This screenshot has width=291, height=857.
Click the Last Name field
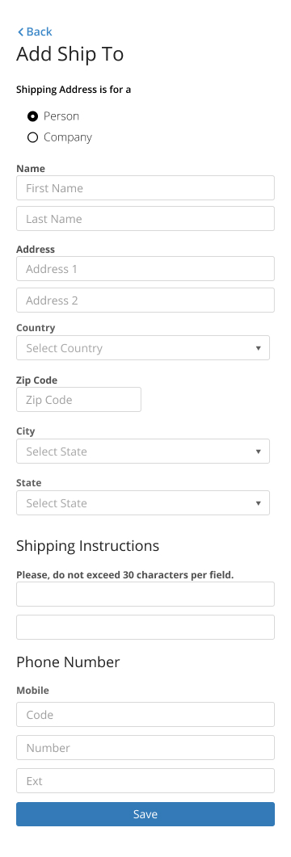coord(145,219)
